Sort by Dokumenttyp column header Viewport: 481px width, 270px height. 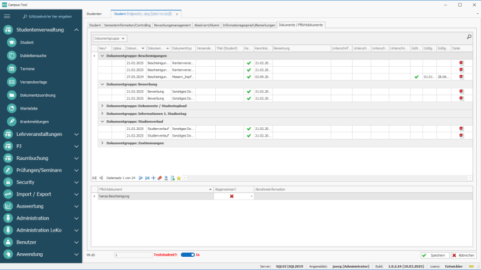183,48
